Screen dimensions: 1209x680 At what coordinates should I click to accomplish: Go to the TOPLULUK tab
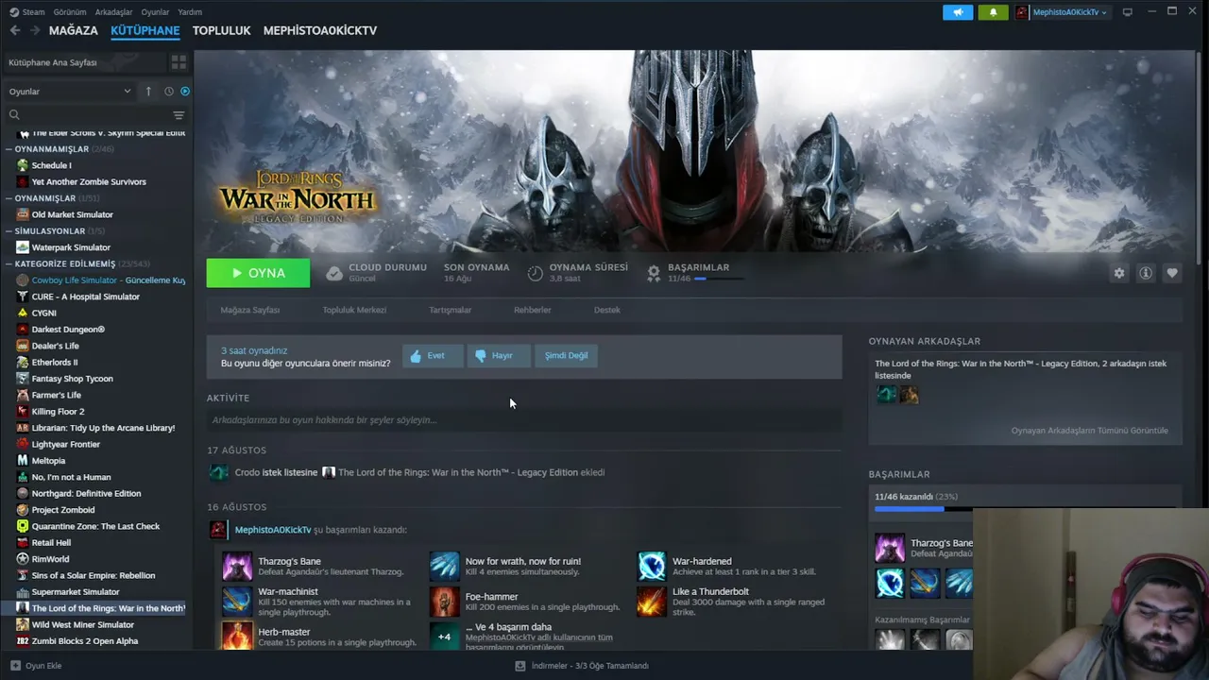221,30
